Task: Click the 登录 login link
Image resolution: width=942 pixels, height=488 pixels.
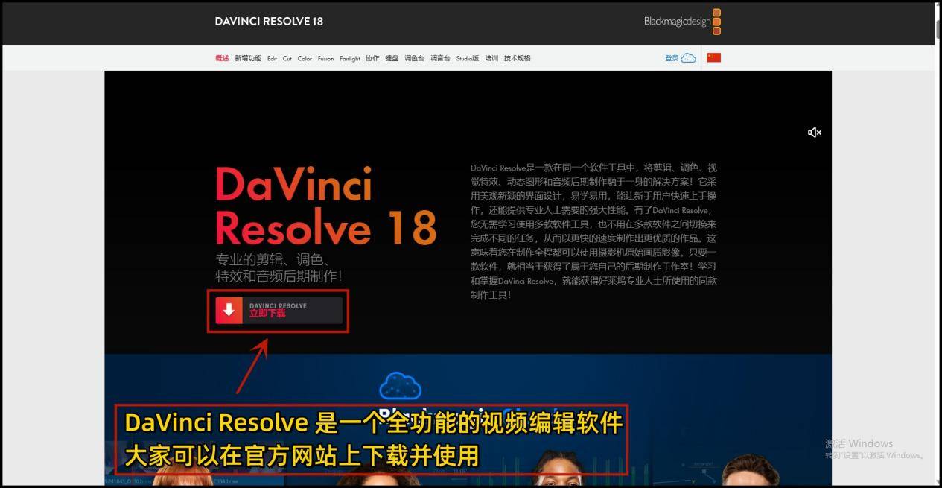Action: tap(672, 58)
